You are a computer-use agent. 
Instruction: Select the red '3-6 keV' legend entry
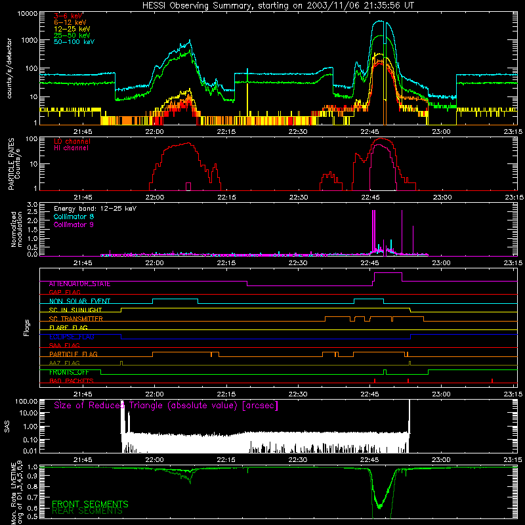point(68,16)
